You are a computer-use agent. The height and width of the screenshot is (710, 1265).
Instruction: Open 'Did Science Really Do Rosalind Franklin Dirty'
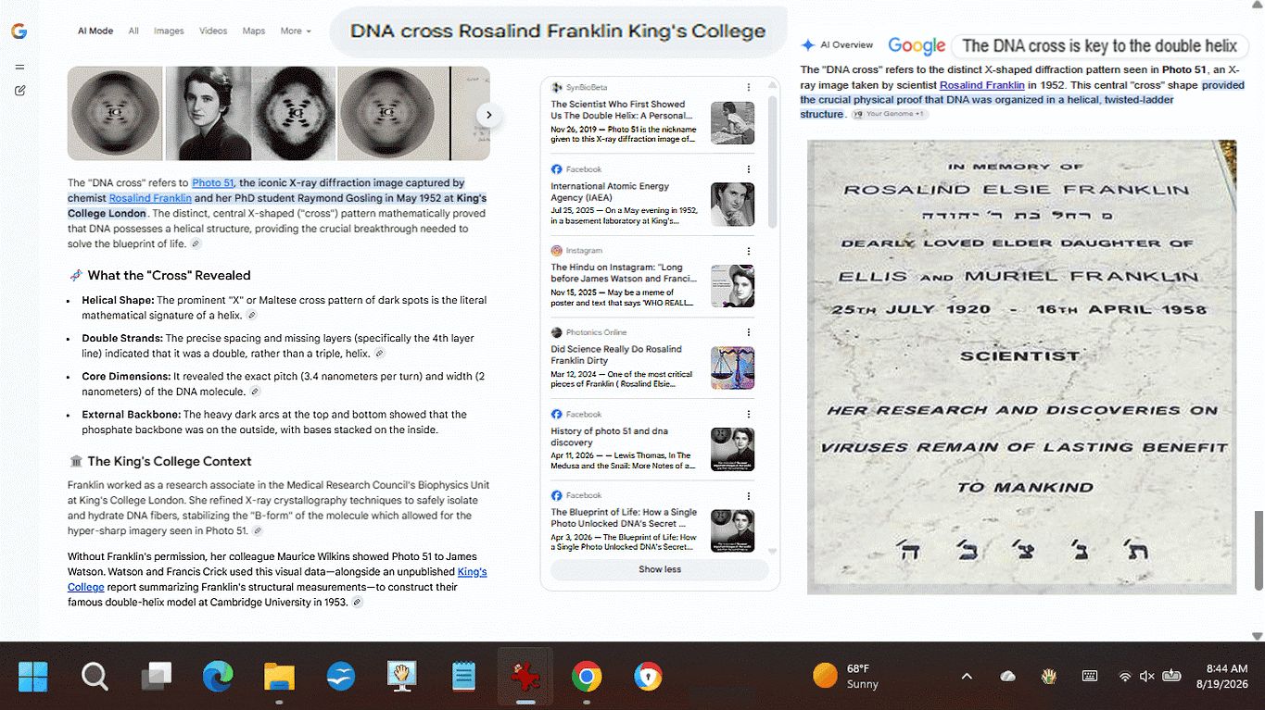point(616,355)
